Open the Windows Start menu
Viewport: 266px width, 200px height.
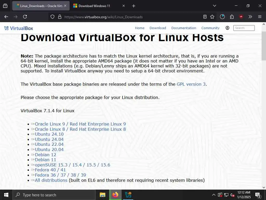[6, 195]
